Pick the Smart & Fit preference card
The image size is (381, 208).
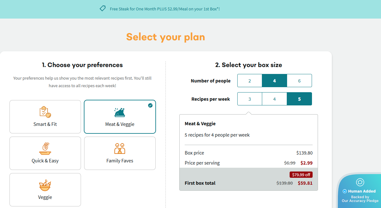[45, 117]
